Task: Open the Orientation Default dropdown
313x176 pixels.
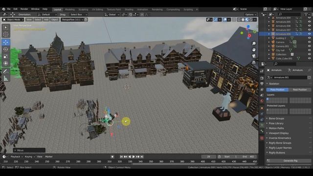Action: (47, 15)
